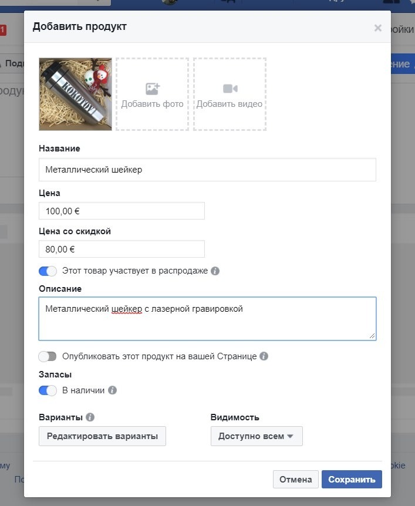The image size is (415, 506).
Task: Click the 'Название' text field
Action: click(207, 170)
